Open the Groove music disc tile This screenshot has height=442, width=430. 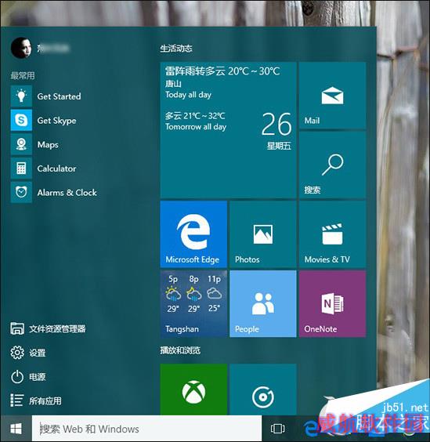pyautogui.click(x=263, y=389)
